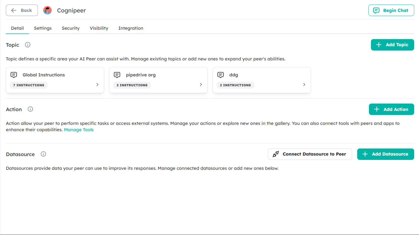Click the chat bubble icon on ddg card
The image size is (419, 235).
220,75
